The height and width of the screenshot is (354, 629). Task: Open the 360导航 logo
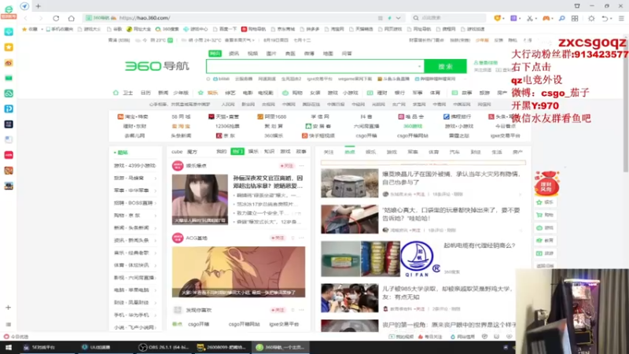pyautogui.click(x=156, y=66)
